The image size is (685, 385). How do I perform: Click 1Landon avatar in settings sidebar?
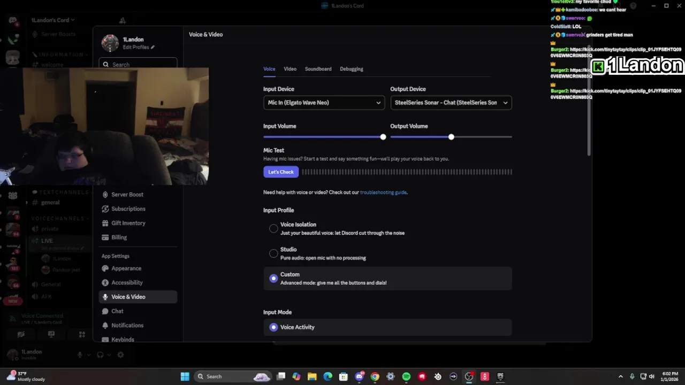pyautogui.click(x=110, y=43)
